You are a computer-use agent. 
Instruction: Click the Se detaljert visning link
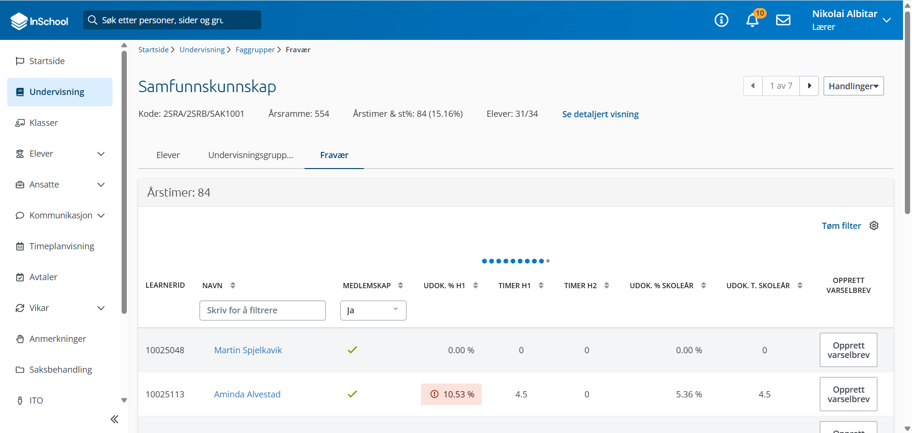point(600,114)
